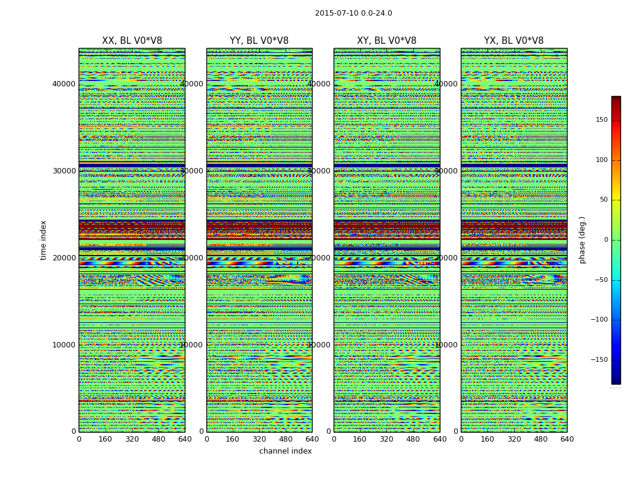
Task: Click the 'phase (deg.)' colorbar label
Action: click(582, 240)
